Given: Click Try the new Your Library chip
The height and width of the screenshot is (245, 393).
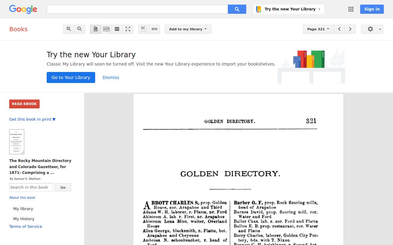Looking at the screenshot, I should (289, 9).
